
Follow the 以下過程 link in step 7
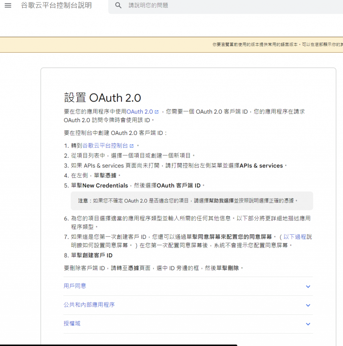pyautogui.click(x=295, y=237)
